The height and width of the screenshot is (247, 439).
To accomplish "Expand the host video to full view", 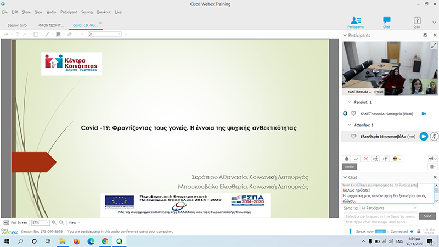I will coord(434,47).
